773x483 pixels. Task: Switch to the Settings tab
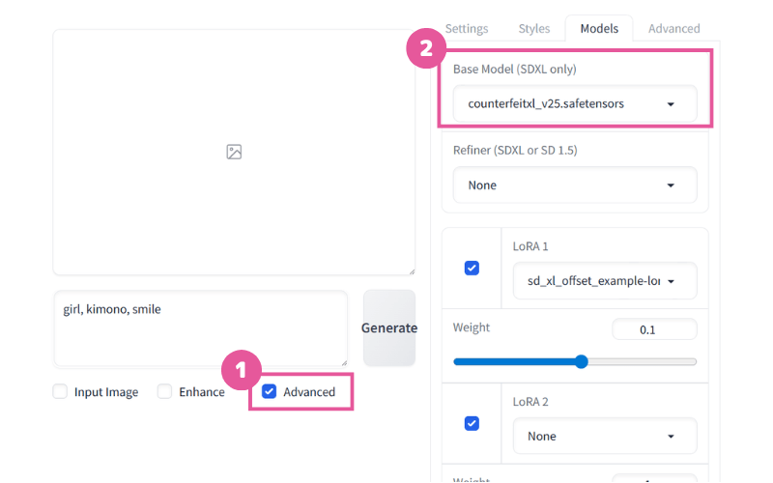point(467,29)
